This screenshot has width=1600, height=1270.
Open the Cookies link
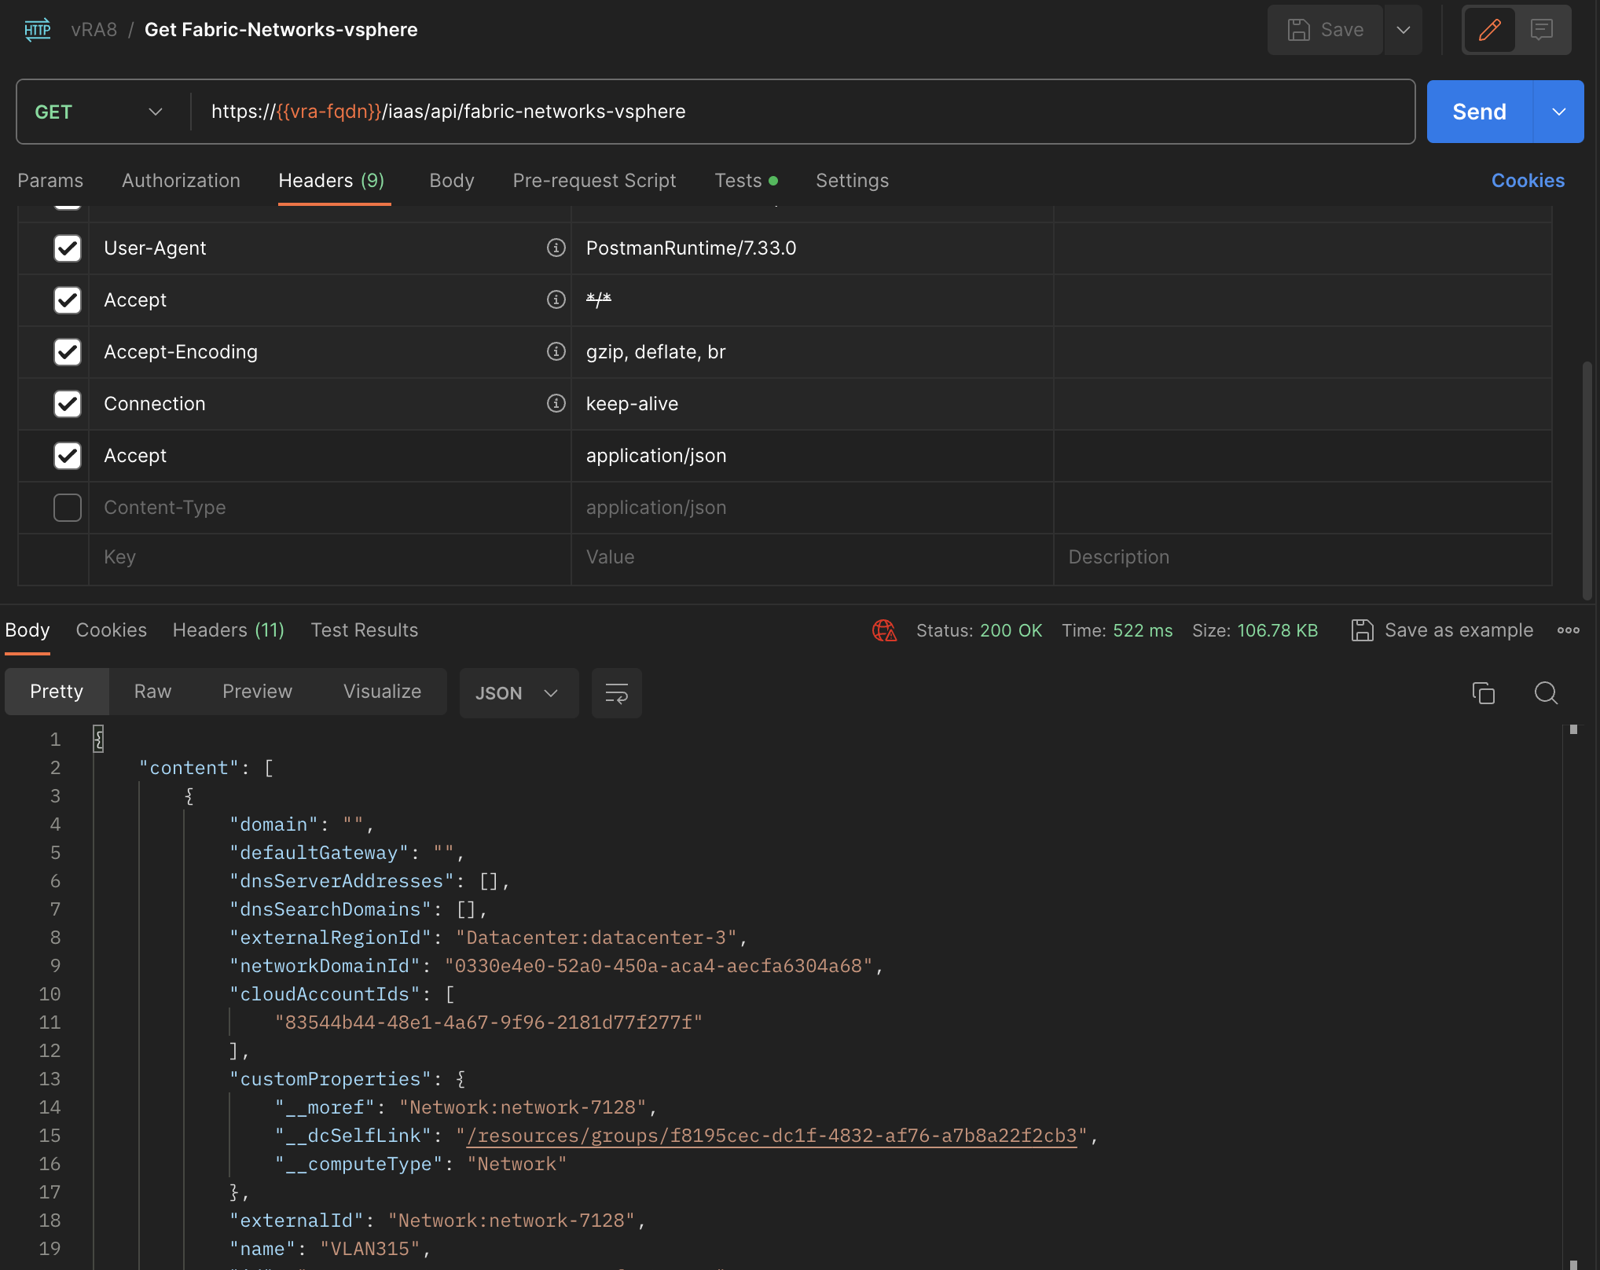(x=1528, y=181)
